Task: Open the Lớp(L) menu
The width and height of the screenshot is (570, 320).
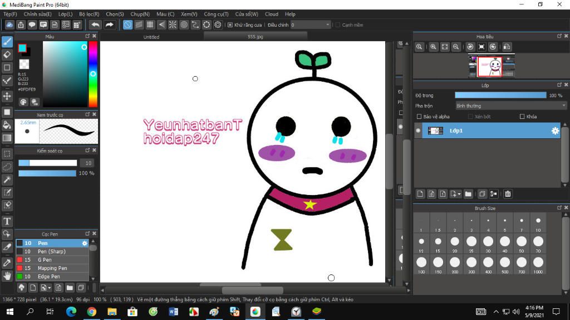Action: pos(66,14)
